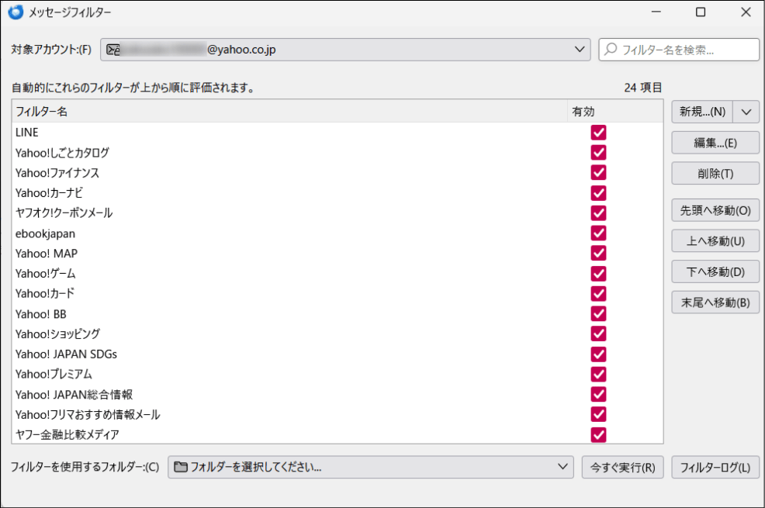The image size is (765, 508).
Task: Click the folder icon in folder selector
Action: 181,467
